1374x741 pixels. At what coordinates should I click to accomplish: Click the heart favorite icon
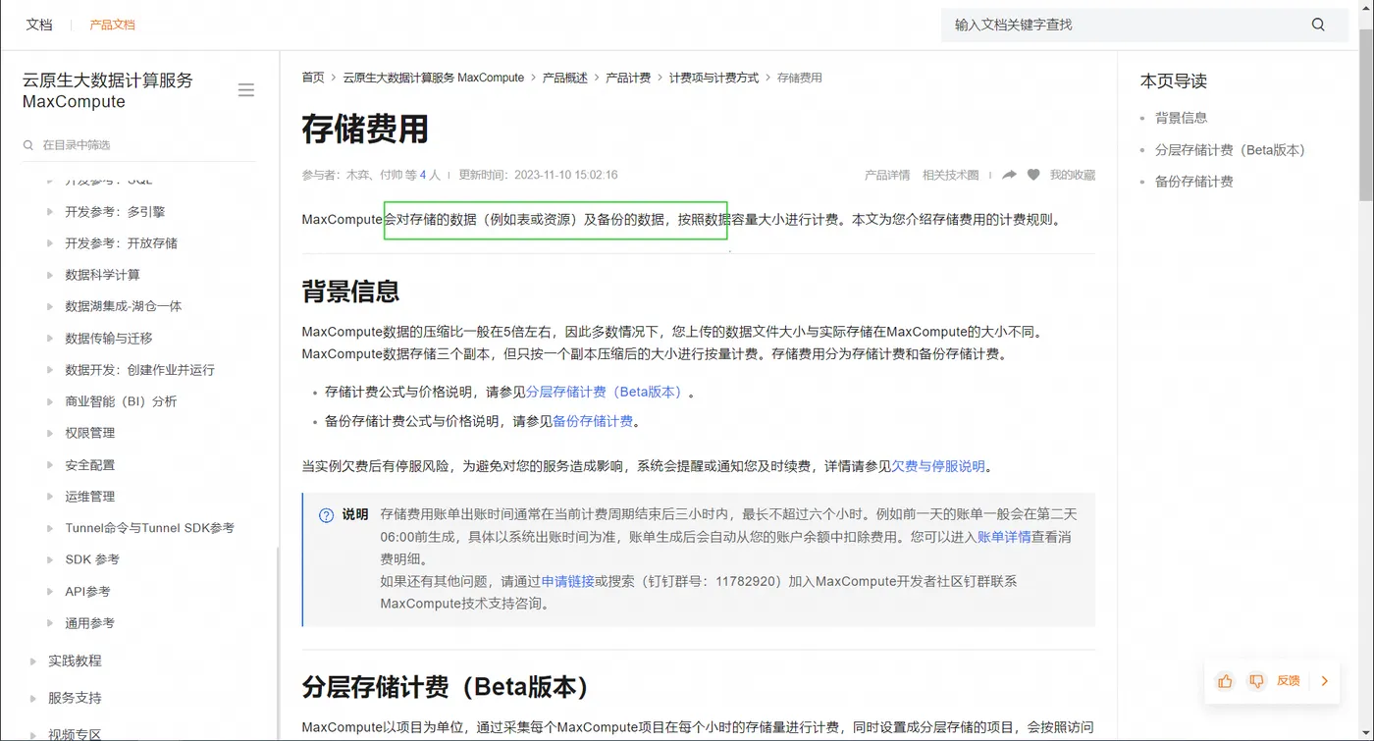pos(1033,175)
